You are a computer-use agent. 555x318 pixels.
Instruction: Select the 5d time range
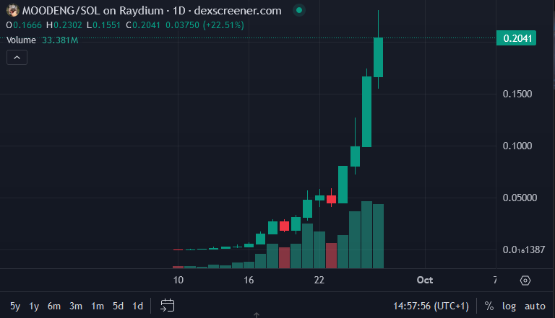118,306
